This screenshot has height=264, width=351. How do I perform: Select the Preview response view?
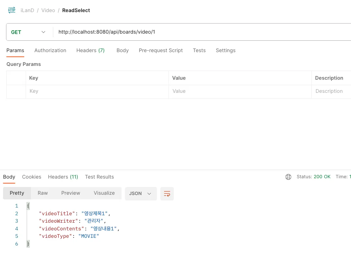tap(71, 193)
